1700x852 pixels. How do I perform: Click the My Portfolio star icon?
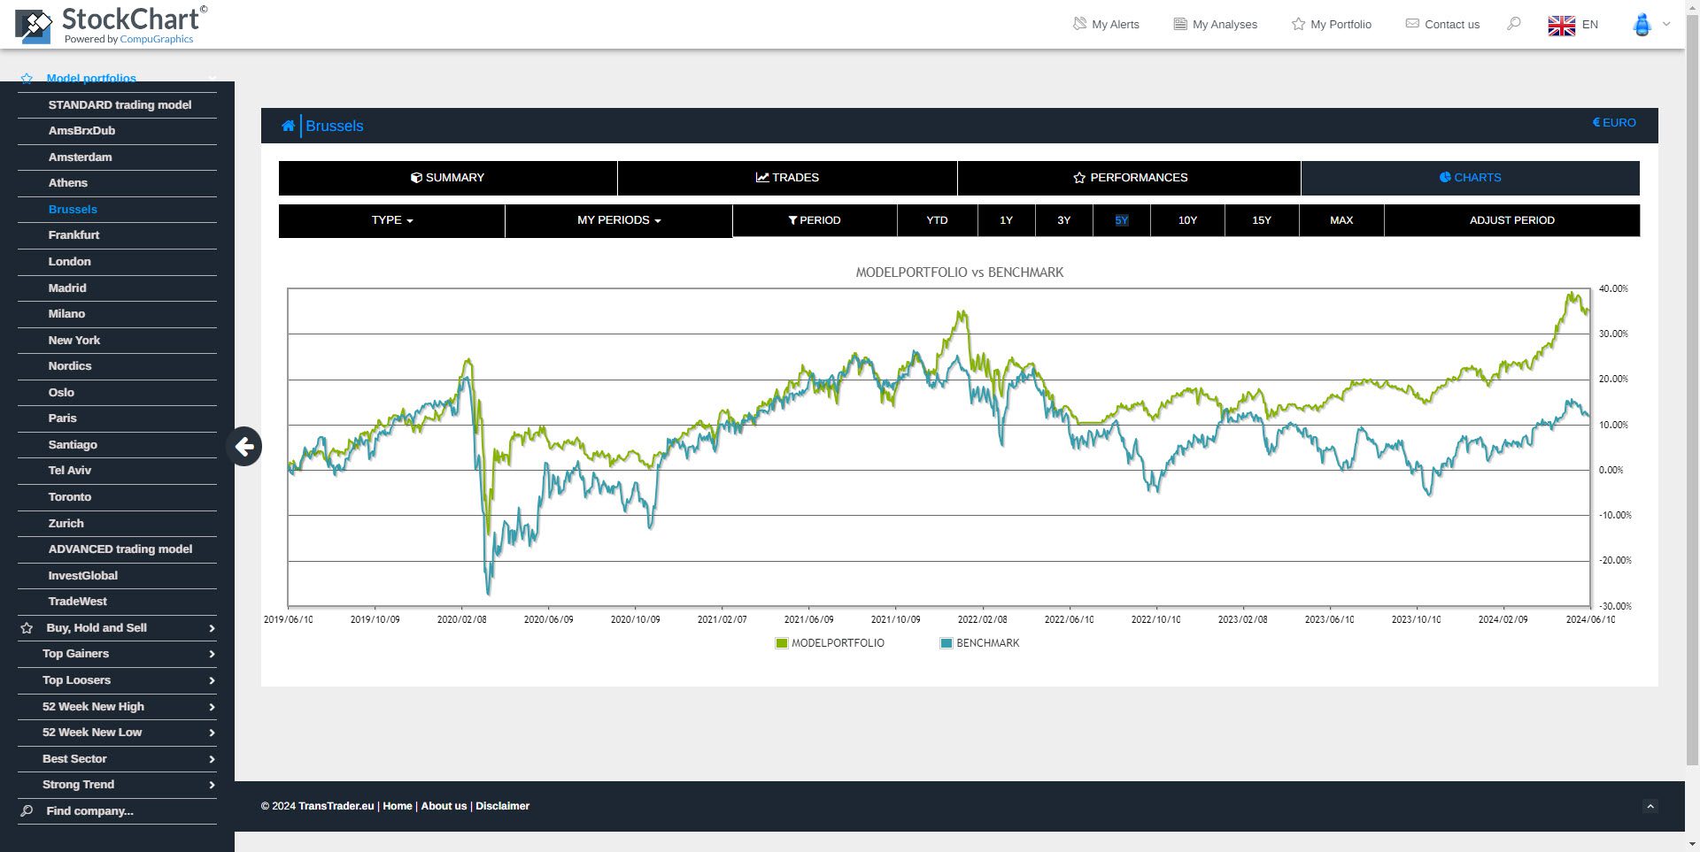click(x=1298, y=24)
